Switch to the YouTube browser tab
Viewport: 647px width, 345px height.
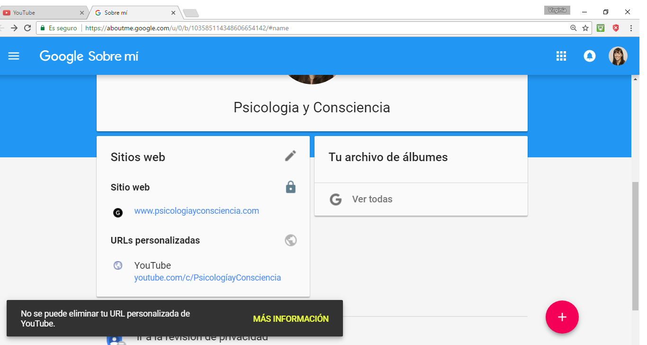[44, 13]
